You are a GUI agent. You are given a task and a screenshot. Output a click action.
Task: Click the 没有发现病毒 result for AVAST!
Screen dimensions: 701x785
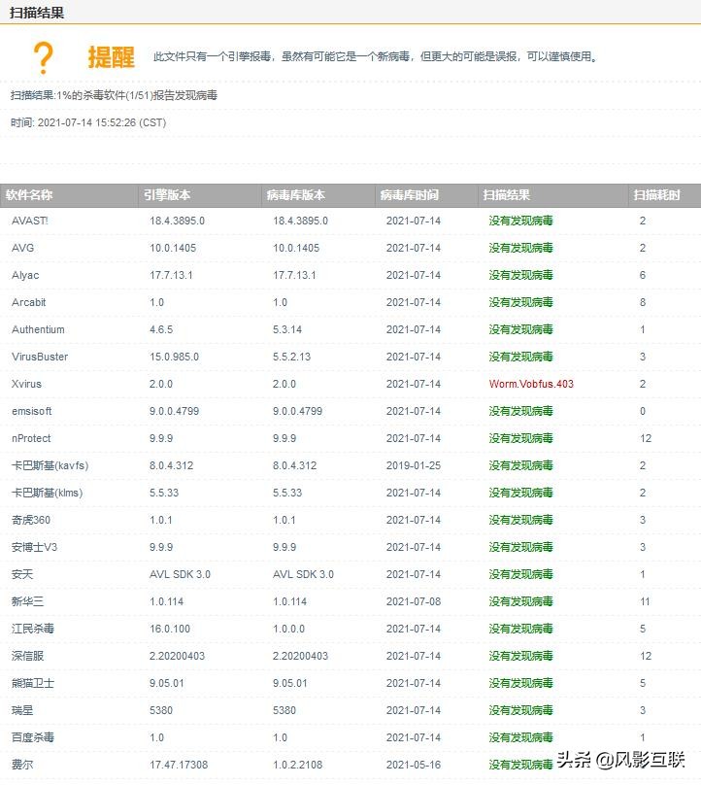click(520, 221)
